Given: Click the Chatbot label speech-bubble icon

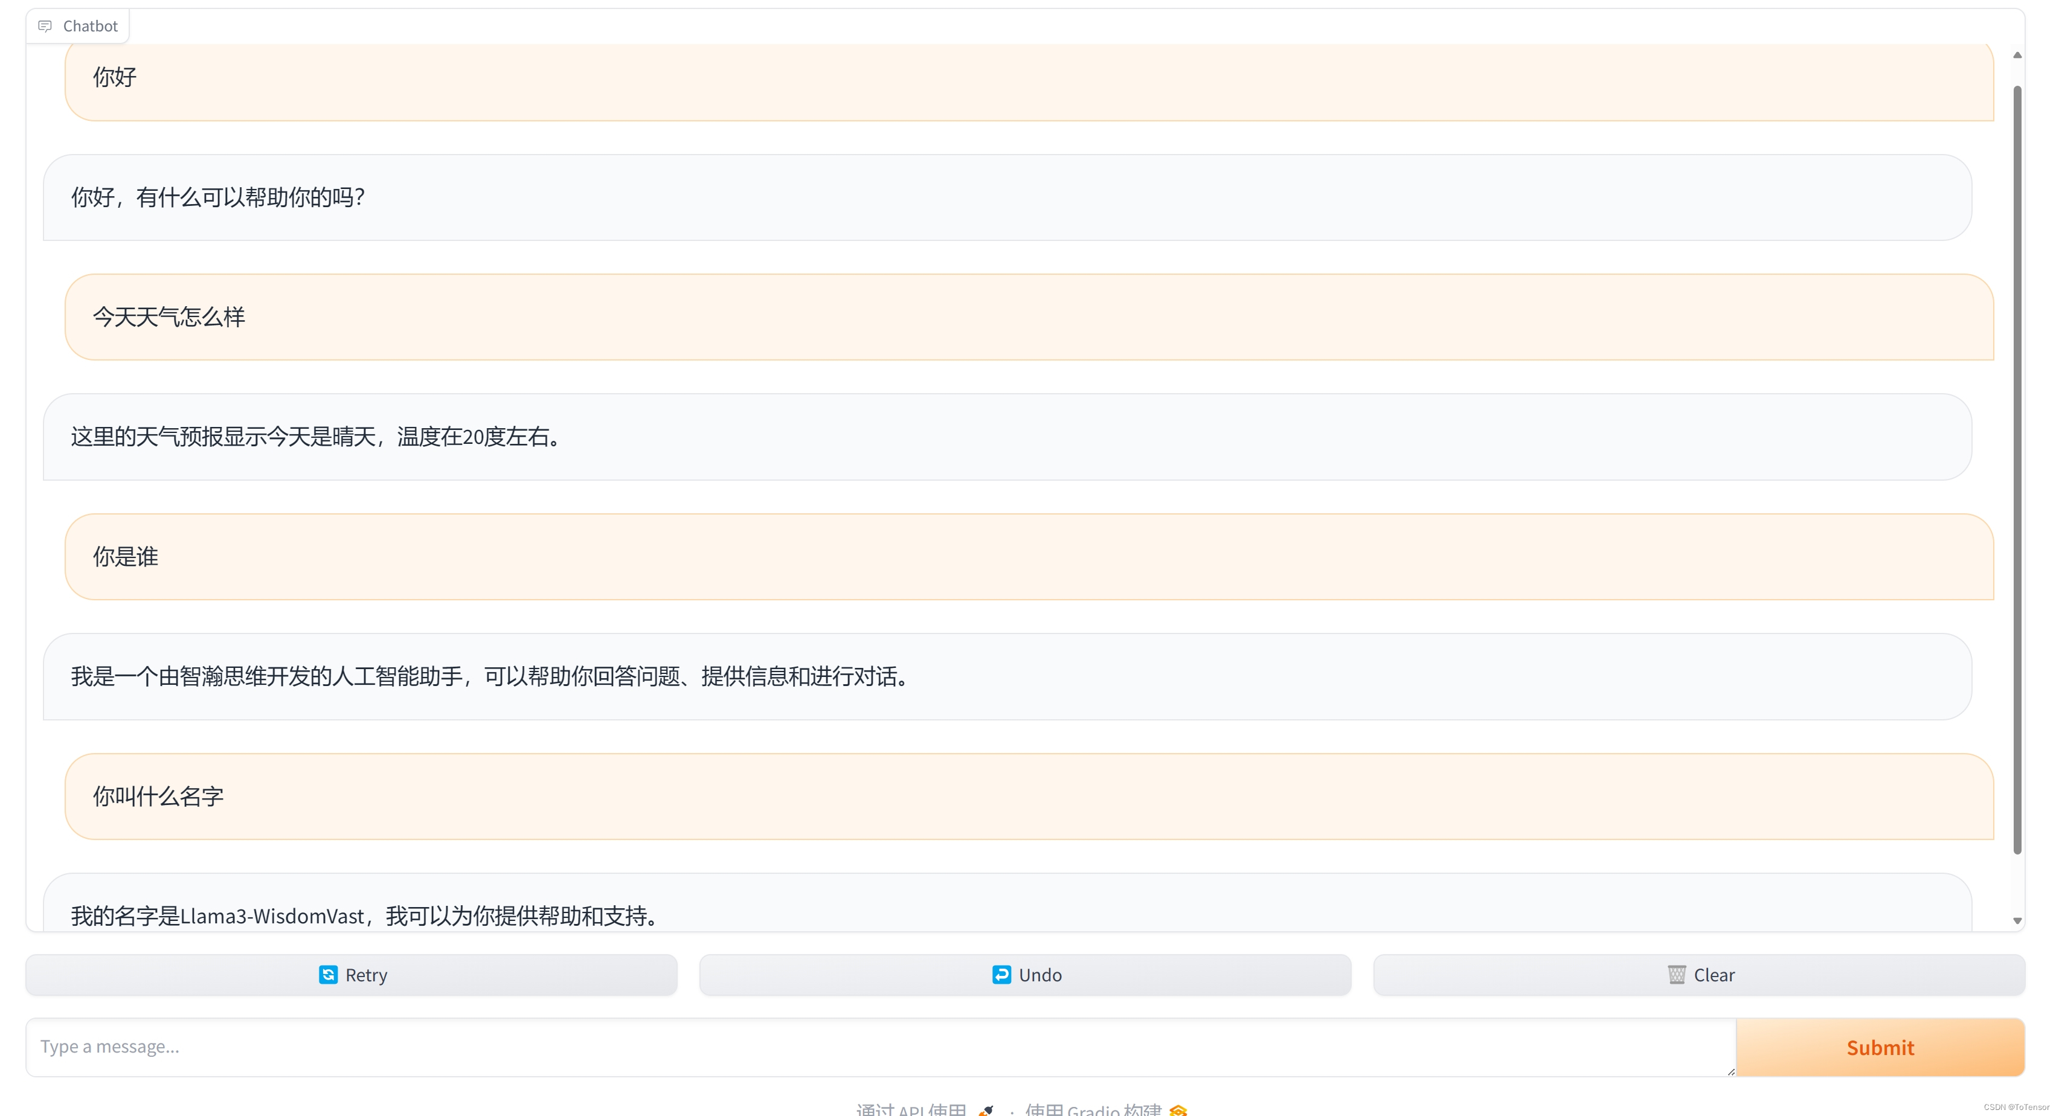Looking at the screenshot, I should point(45,27).
